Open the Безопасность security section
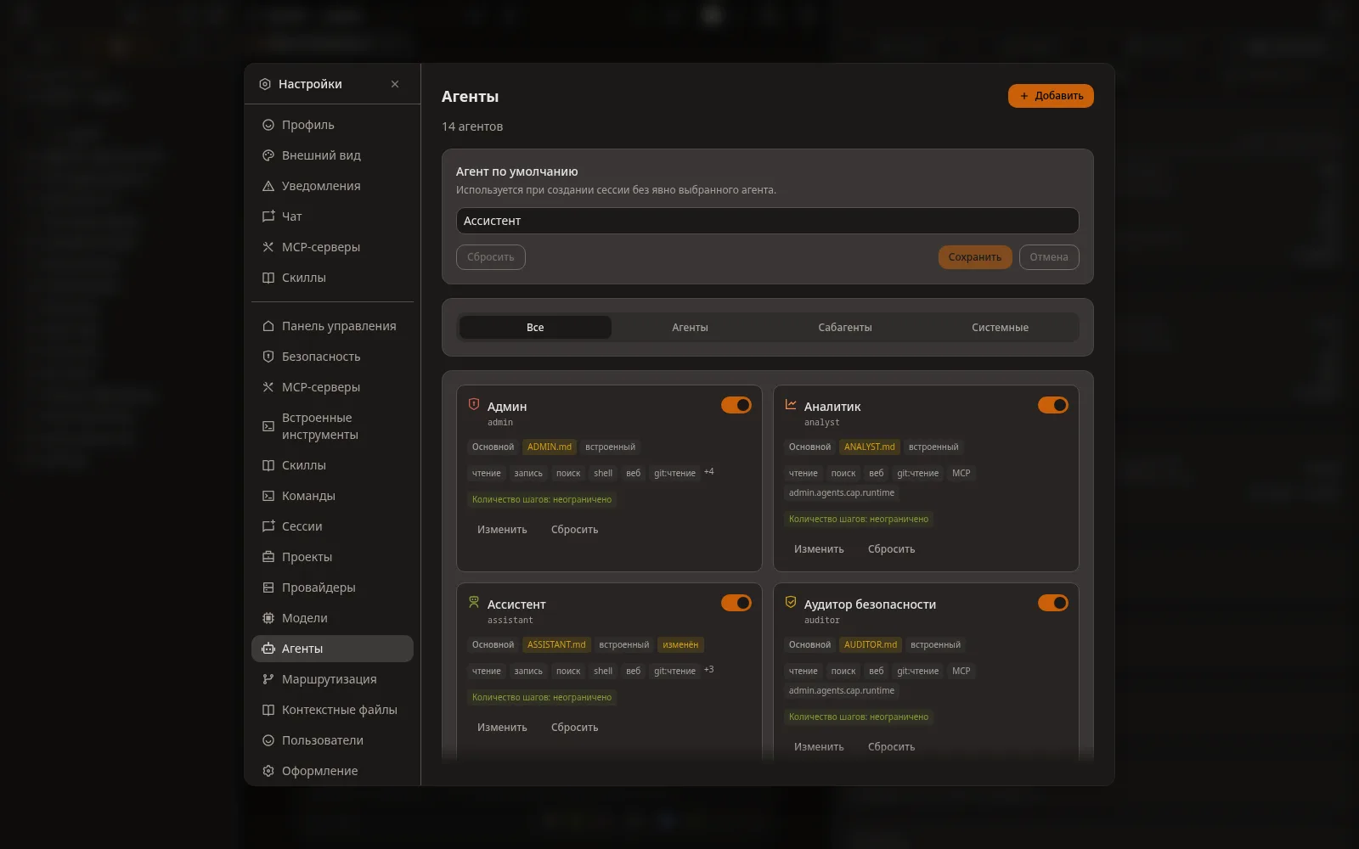 coord(332,357)
